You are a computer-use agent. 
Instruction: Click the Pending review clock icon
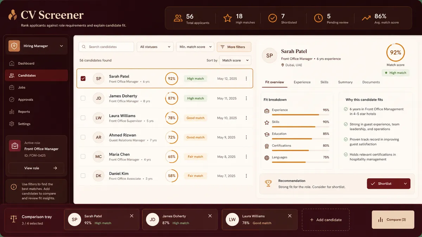(x=318, y=18)
